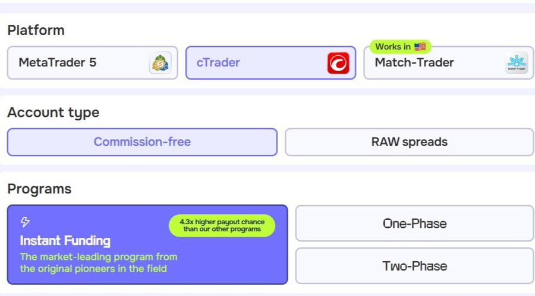Click the Account type section heading
This screenshot has height=296, width=535.
pyautogui.click(x=53, y=112)
